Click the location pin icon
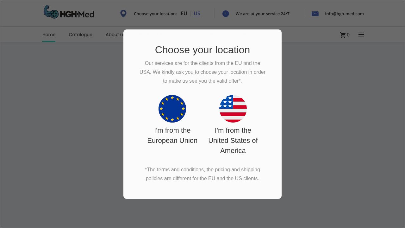The height and width of the screenshot is (228, 405). tap(123, 14)
